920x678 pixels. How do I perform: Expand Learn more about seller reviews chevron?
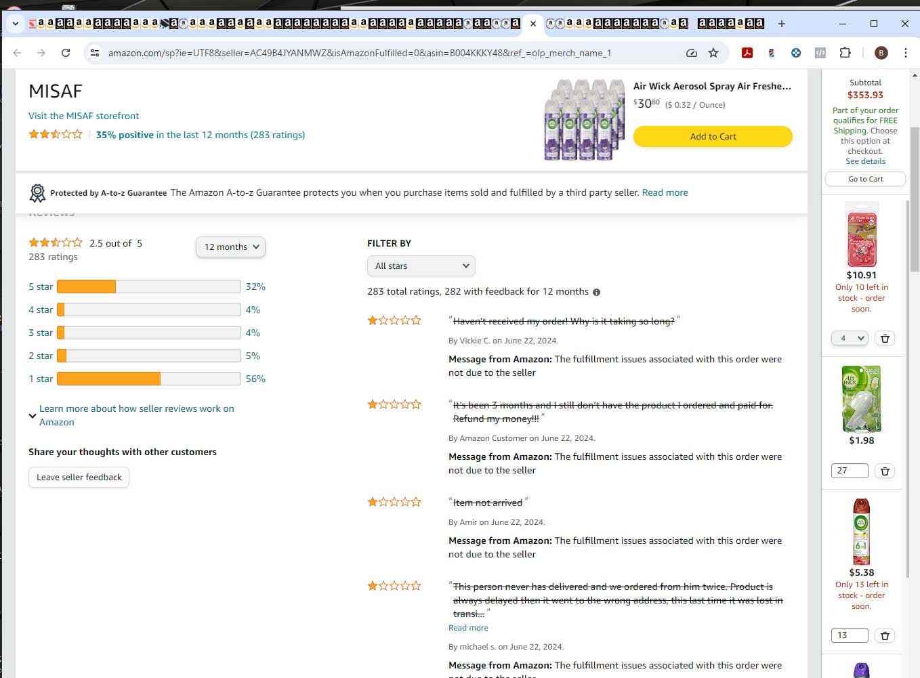point(32,416)
